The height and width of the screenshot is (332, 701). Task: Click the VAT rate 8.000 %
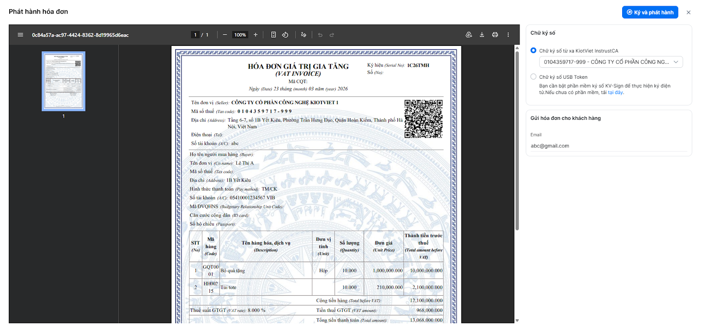click(x=257, y=310)
